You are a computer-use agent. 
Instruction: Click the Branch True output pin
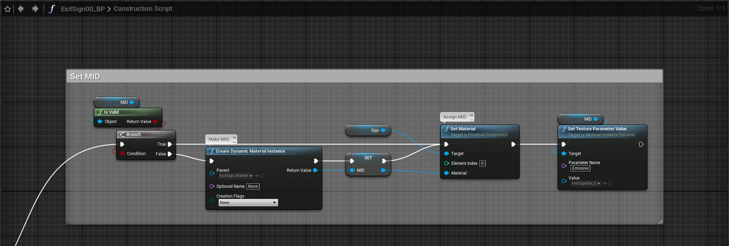pyautogui.click(x=170, y=144)
